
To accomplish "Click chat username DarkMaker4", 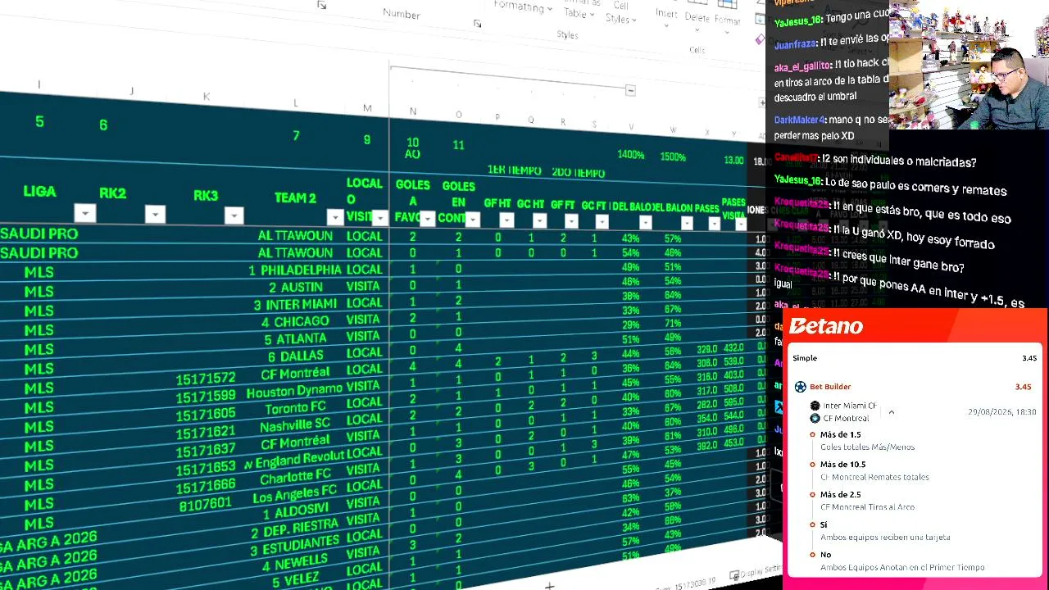I will point(799,120).
